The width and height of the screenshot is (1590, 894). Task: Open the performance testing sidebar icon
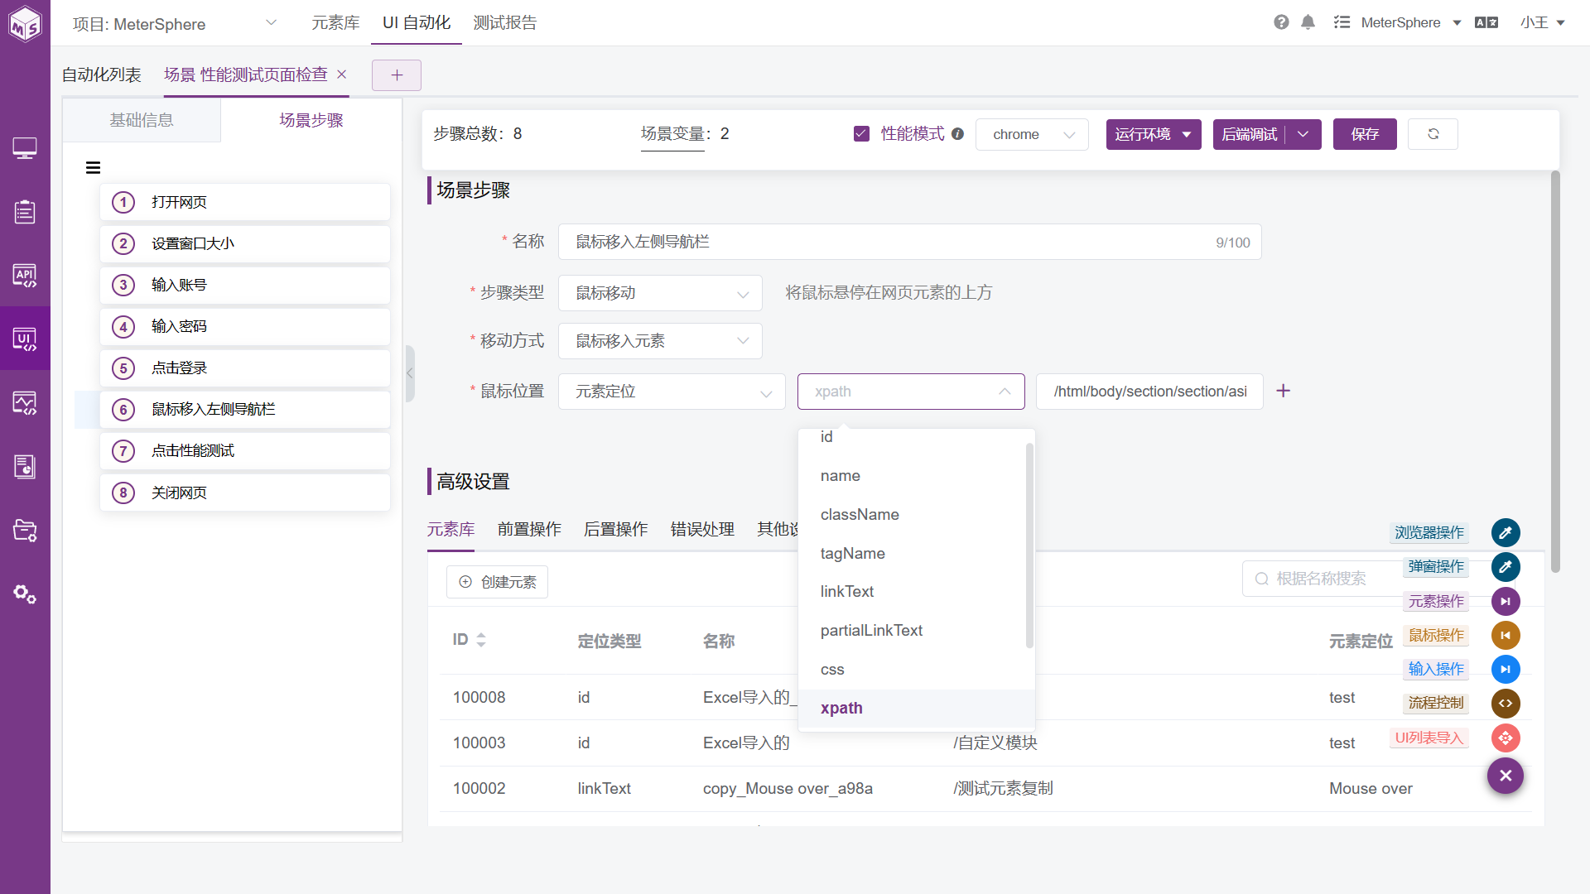point(25,403)
